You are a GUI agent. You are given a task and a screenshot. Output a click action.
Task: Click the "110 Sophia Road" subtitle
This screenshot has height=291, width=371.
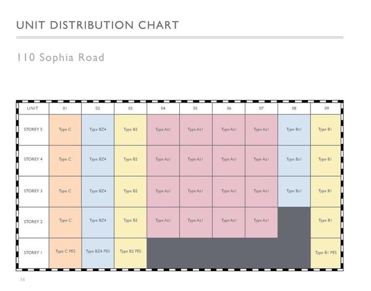coord(61,57)
